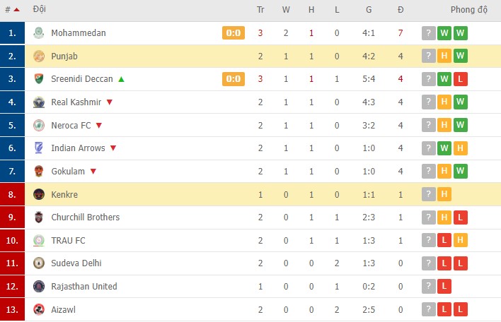
Task: Sort standings by the Tr column header
Action: [260, 11]
